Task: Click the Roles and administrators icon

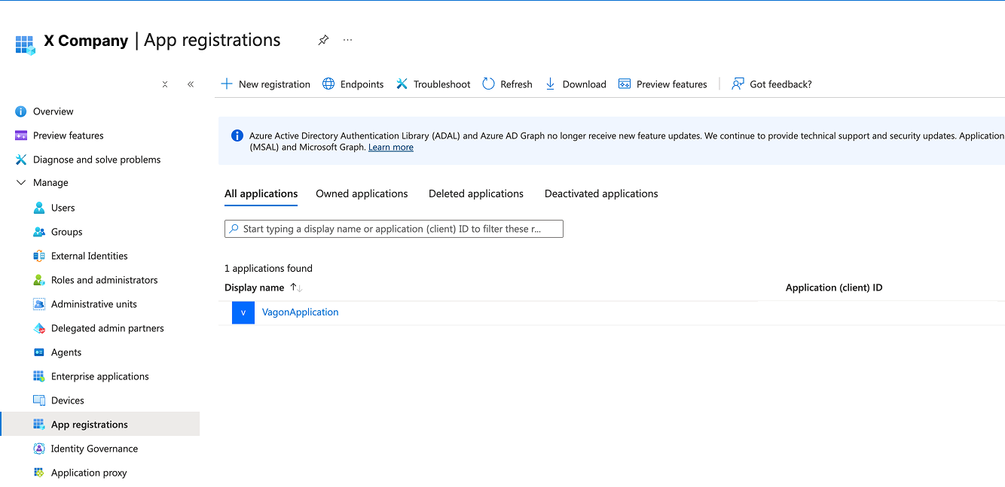Action: pyautogui.click(x=39, y=280)
